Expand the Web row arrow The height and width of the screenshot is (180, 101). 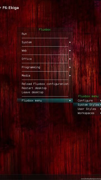point(70,51)
